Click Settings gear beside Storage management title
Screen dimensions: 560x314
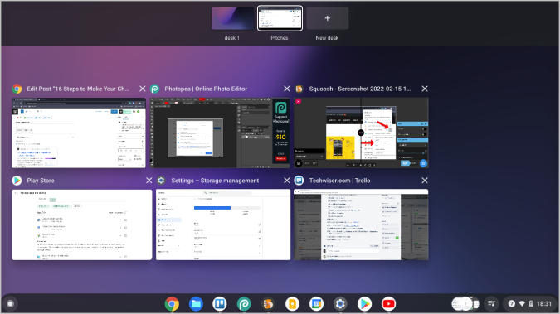coord(161,181)
